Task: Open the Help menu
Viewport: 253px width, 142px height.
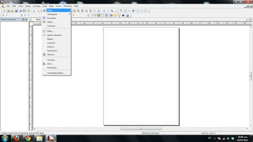Action: pos(76,6)
